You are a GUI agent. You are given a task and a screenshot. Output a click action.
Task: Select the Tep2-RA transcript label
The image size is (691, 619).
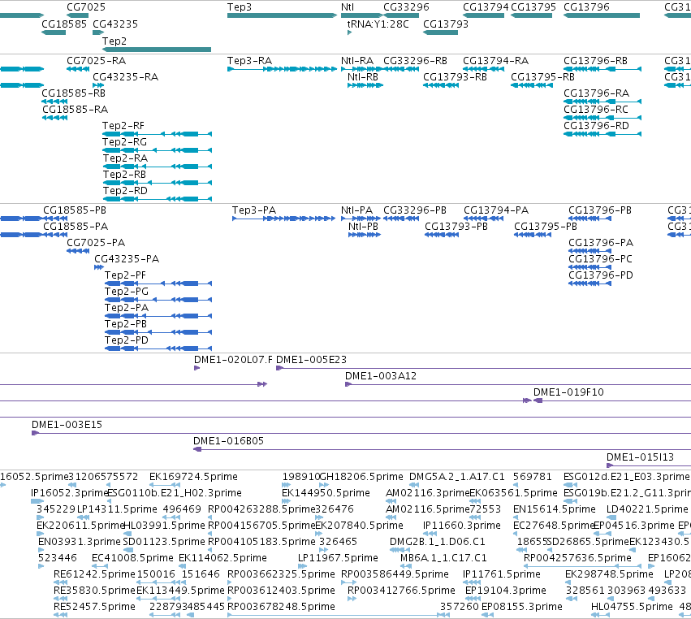tap(125, 158)
